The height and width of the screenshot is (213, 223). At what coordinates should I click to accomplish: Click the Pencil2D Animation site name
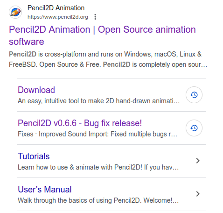pos(56,8)
